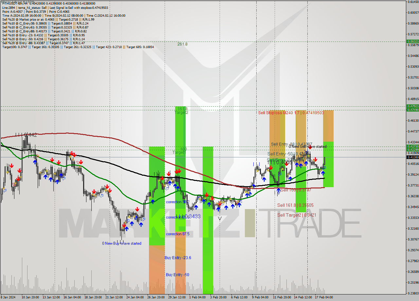Click the 'Sell %10 @ C_Entry38: 0.38605' line

click(45, 24)
